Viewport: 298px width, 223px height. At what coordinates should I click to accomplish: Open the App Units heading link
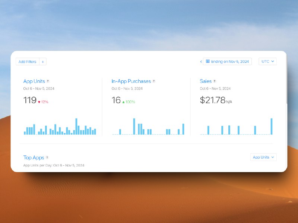34,81
